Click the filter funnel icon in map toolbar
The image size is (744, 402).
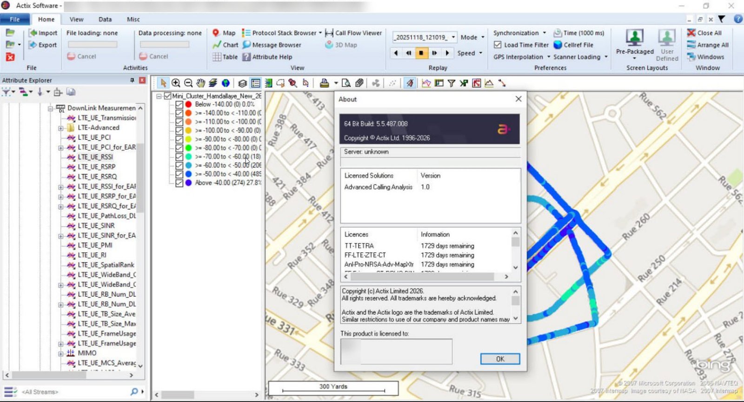click(x=452, y=83)
